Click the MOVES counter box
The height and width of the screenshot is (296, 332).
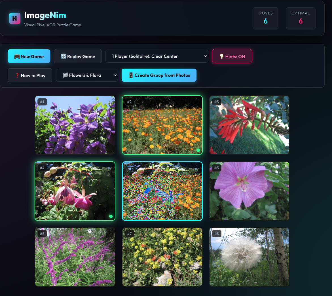click(266, 18)
